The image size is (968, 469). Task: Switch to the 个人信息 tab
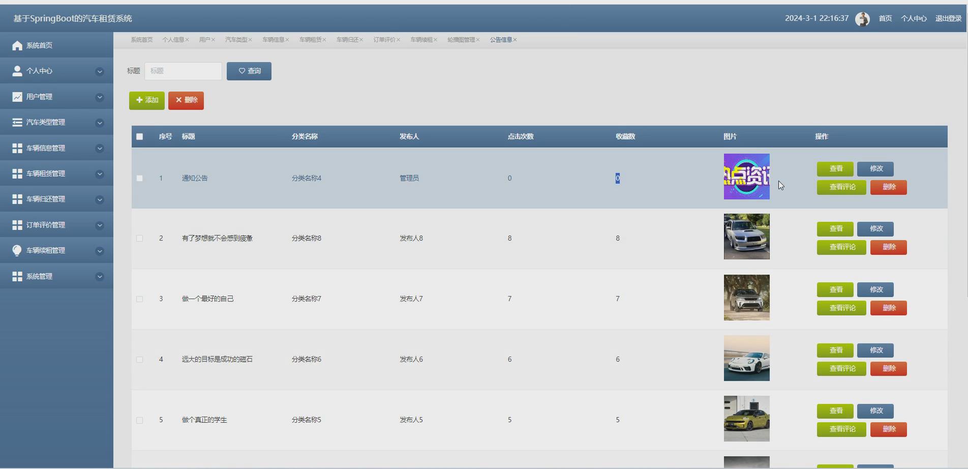click(x=173, y=40)
